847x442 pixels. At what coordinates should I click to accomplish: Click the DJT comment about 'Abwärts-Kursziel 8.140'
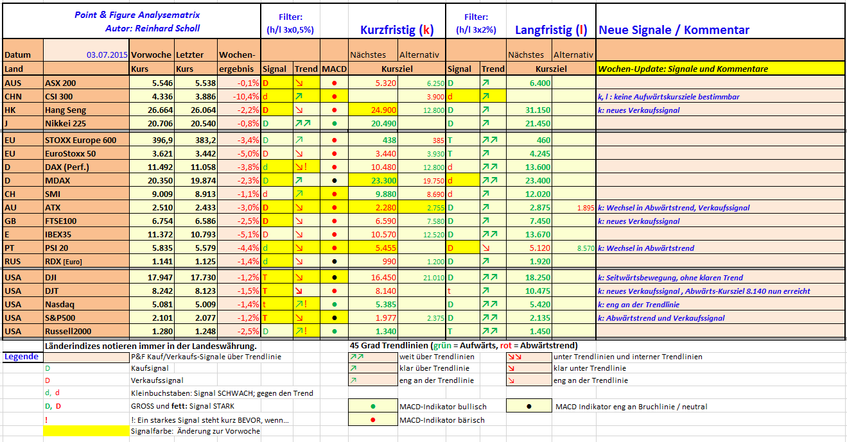(704, 291)
